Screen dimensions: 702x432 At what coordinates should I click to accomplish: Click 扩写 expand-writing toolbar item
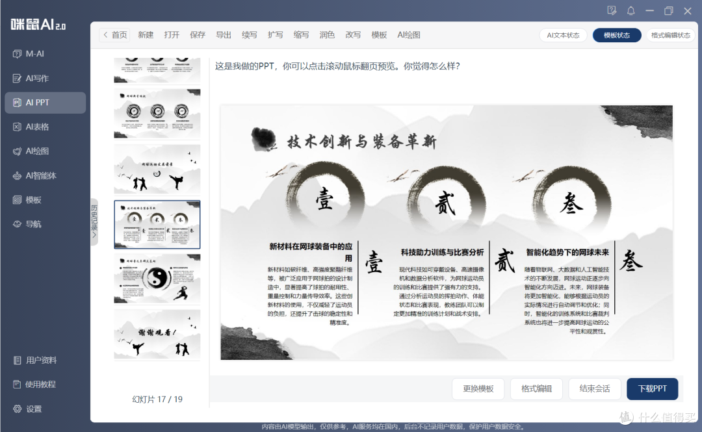click(x=276, y=35)
